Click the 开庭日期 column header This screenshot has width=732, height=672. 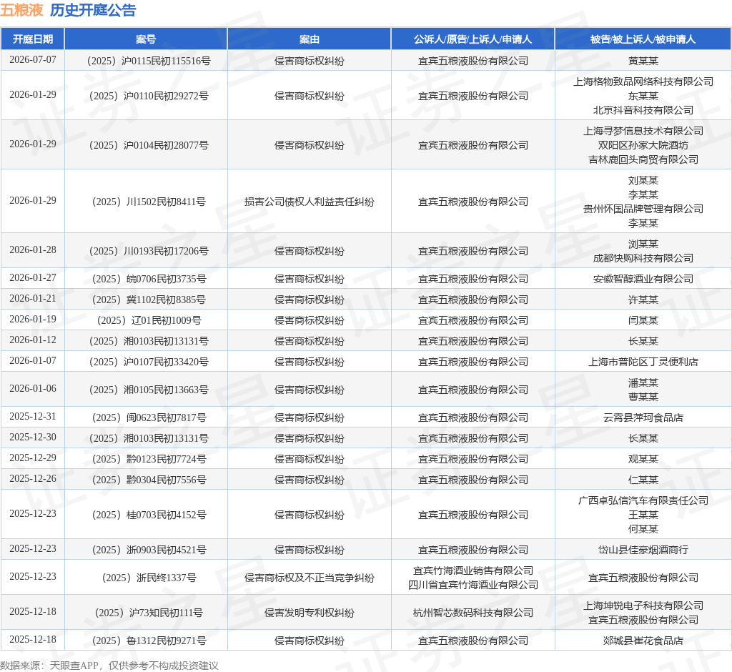[33, 39]
